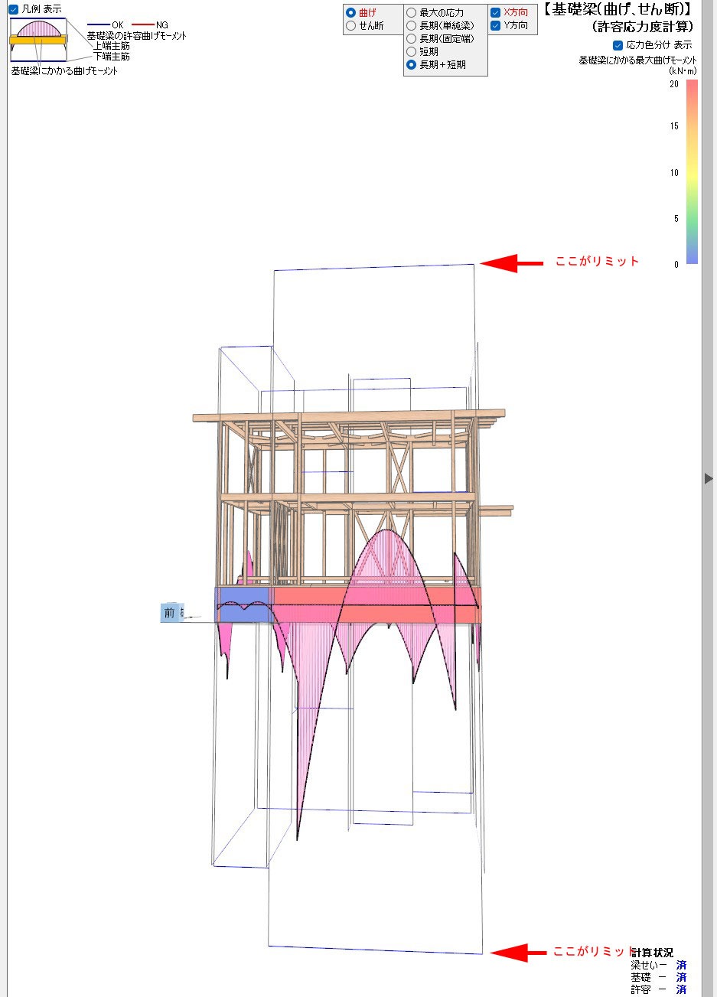Uncheck the 凡例 表示 checkbox

pyautogui.click(x=14, y=9)
